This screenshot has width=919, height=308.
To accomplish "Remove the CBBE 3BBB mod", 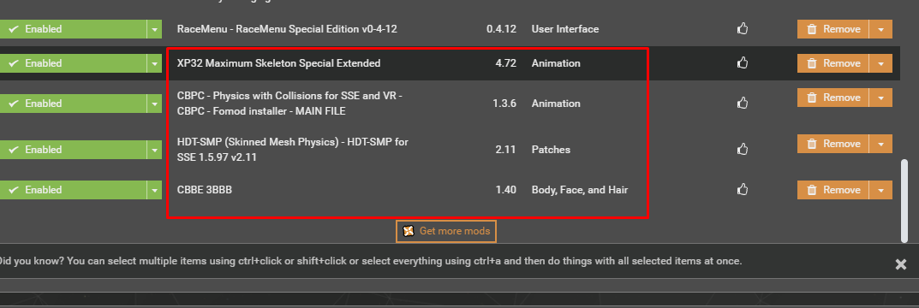I will coord(832,190).
